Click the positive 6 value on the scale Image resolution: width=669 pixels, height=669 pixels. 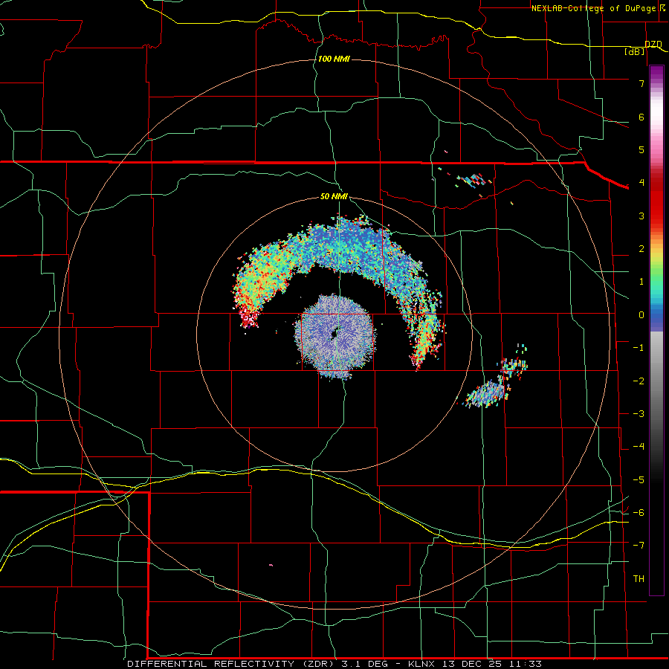[641, 117]
